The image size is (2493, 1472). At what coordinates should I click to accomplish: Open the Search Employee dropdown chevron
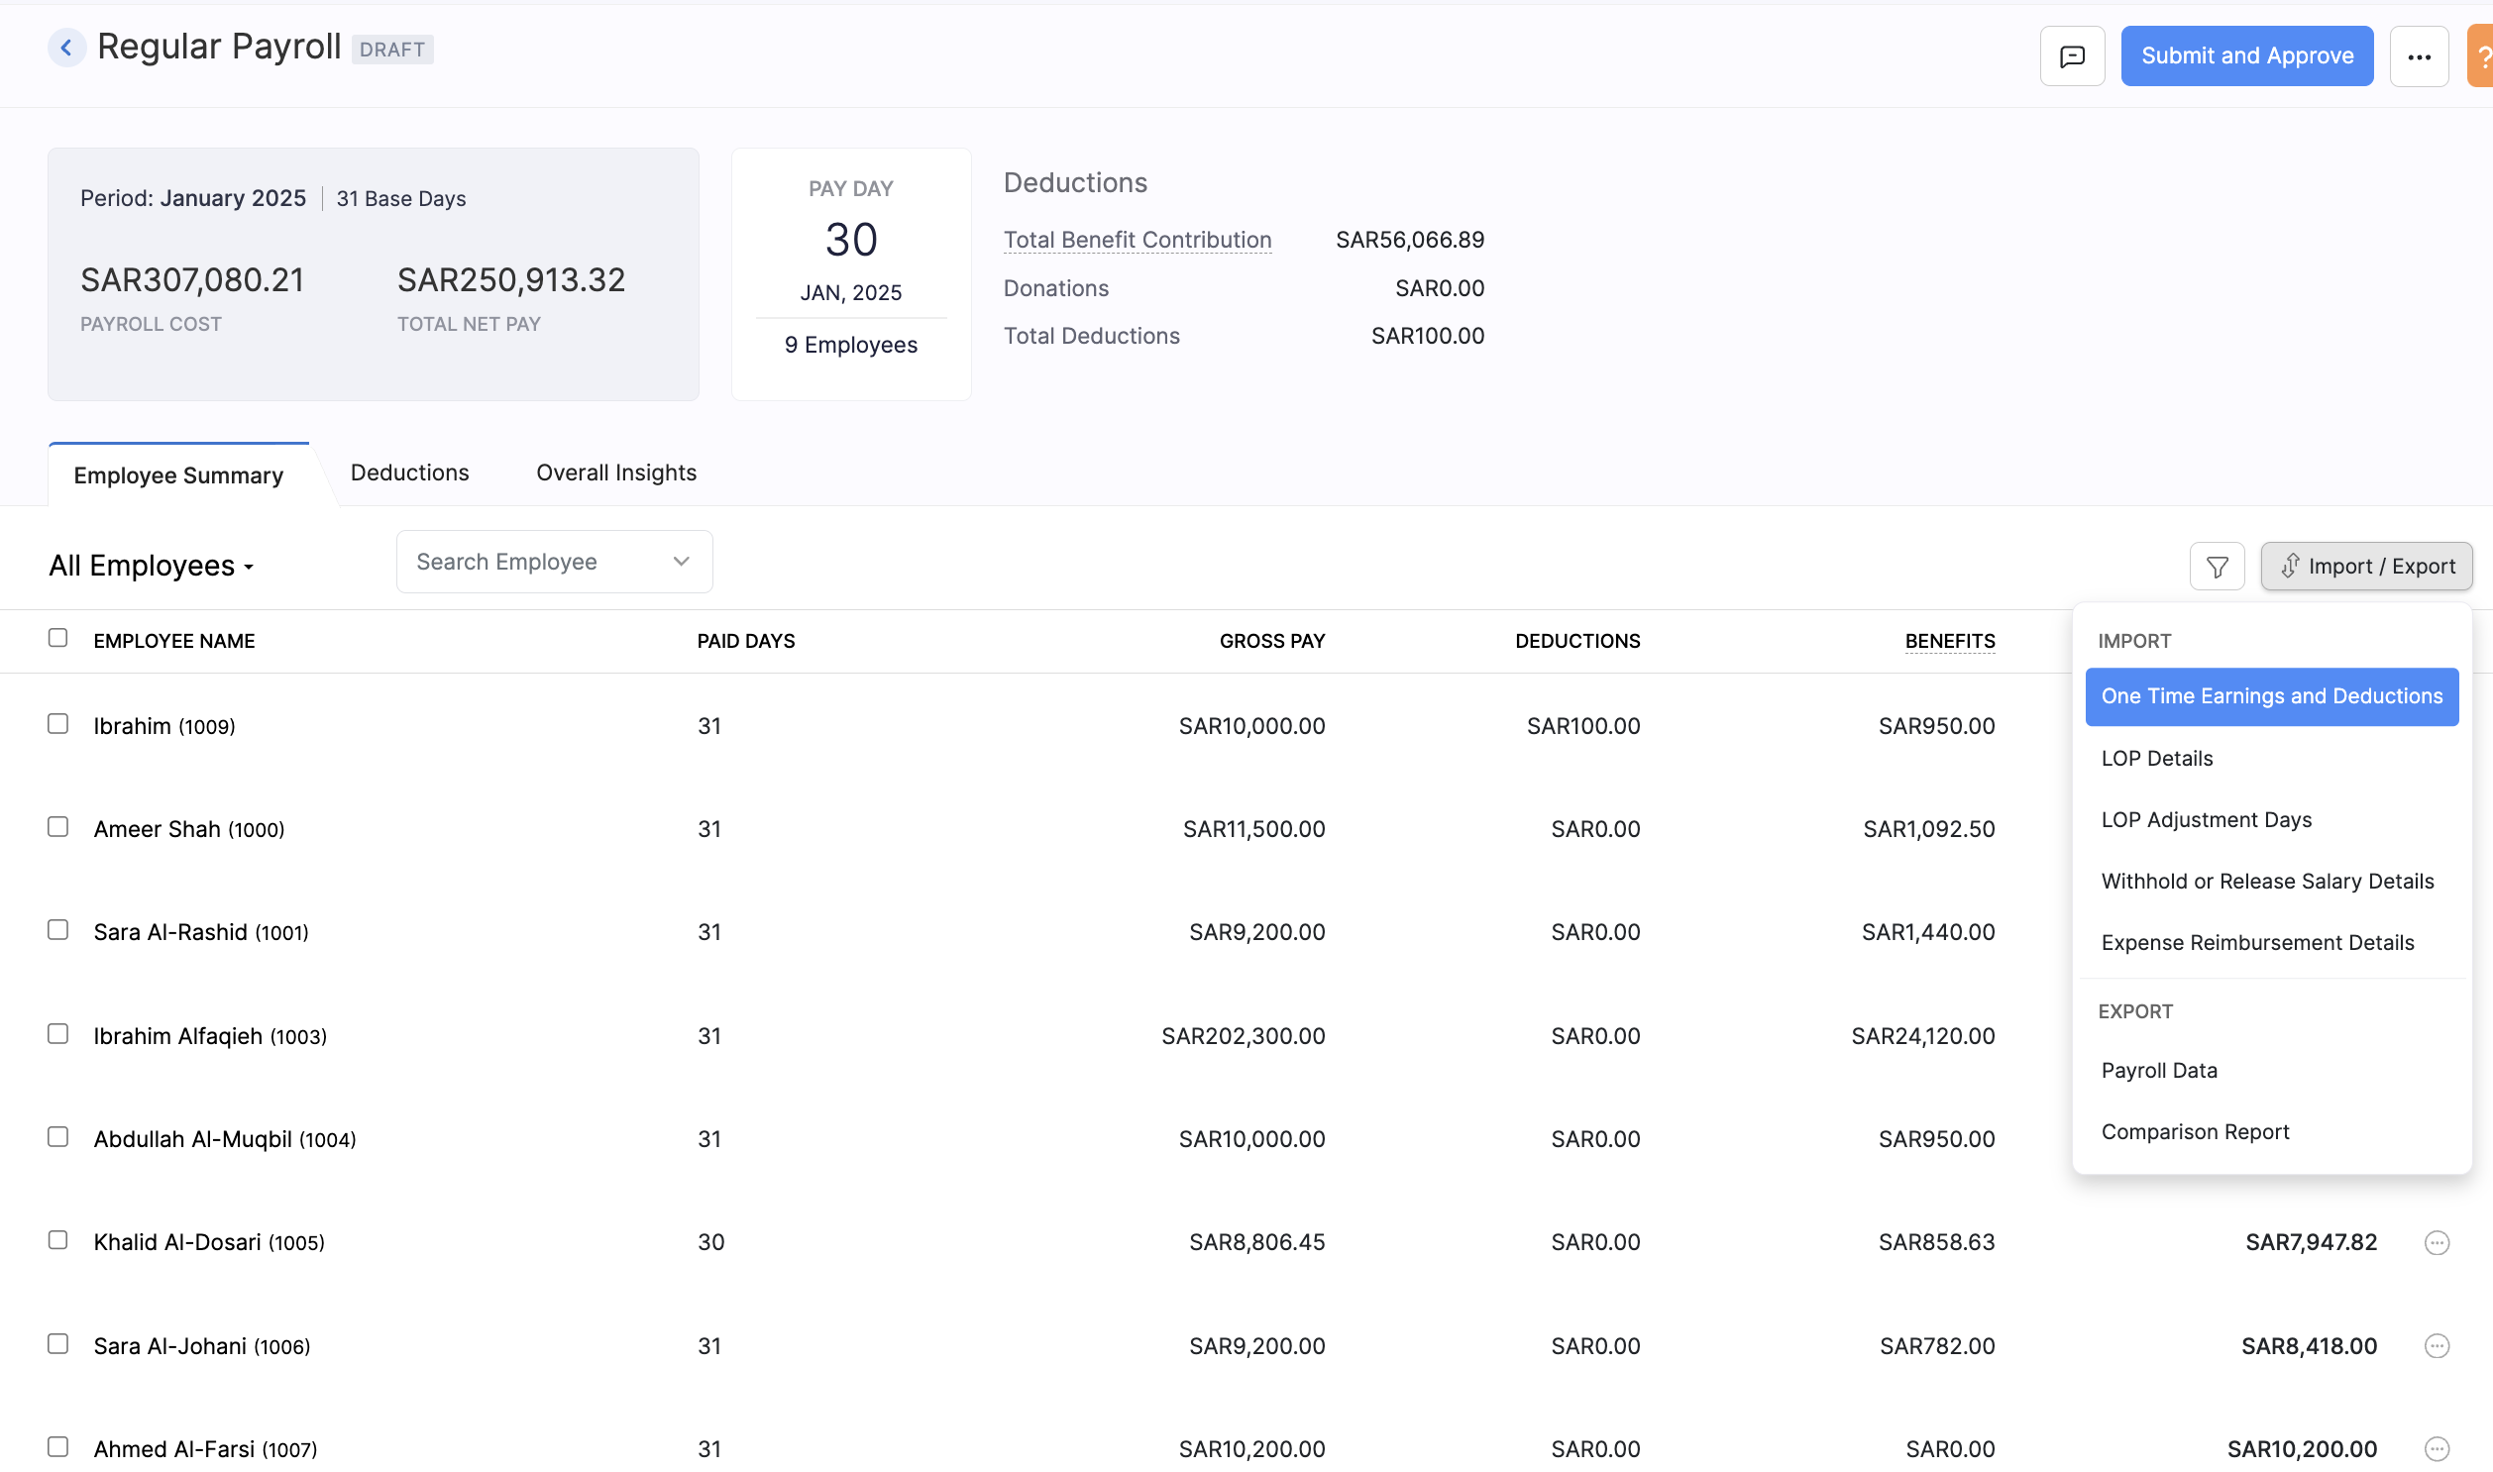coord(681,561)
